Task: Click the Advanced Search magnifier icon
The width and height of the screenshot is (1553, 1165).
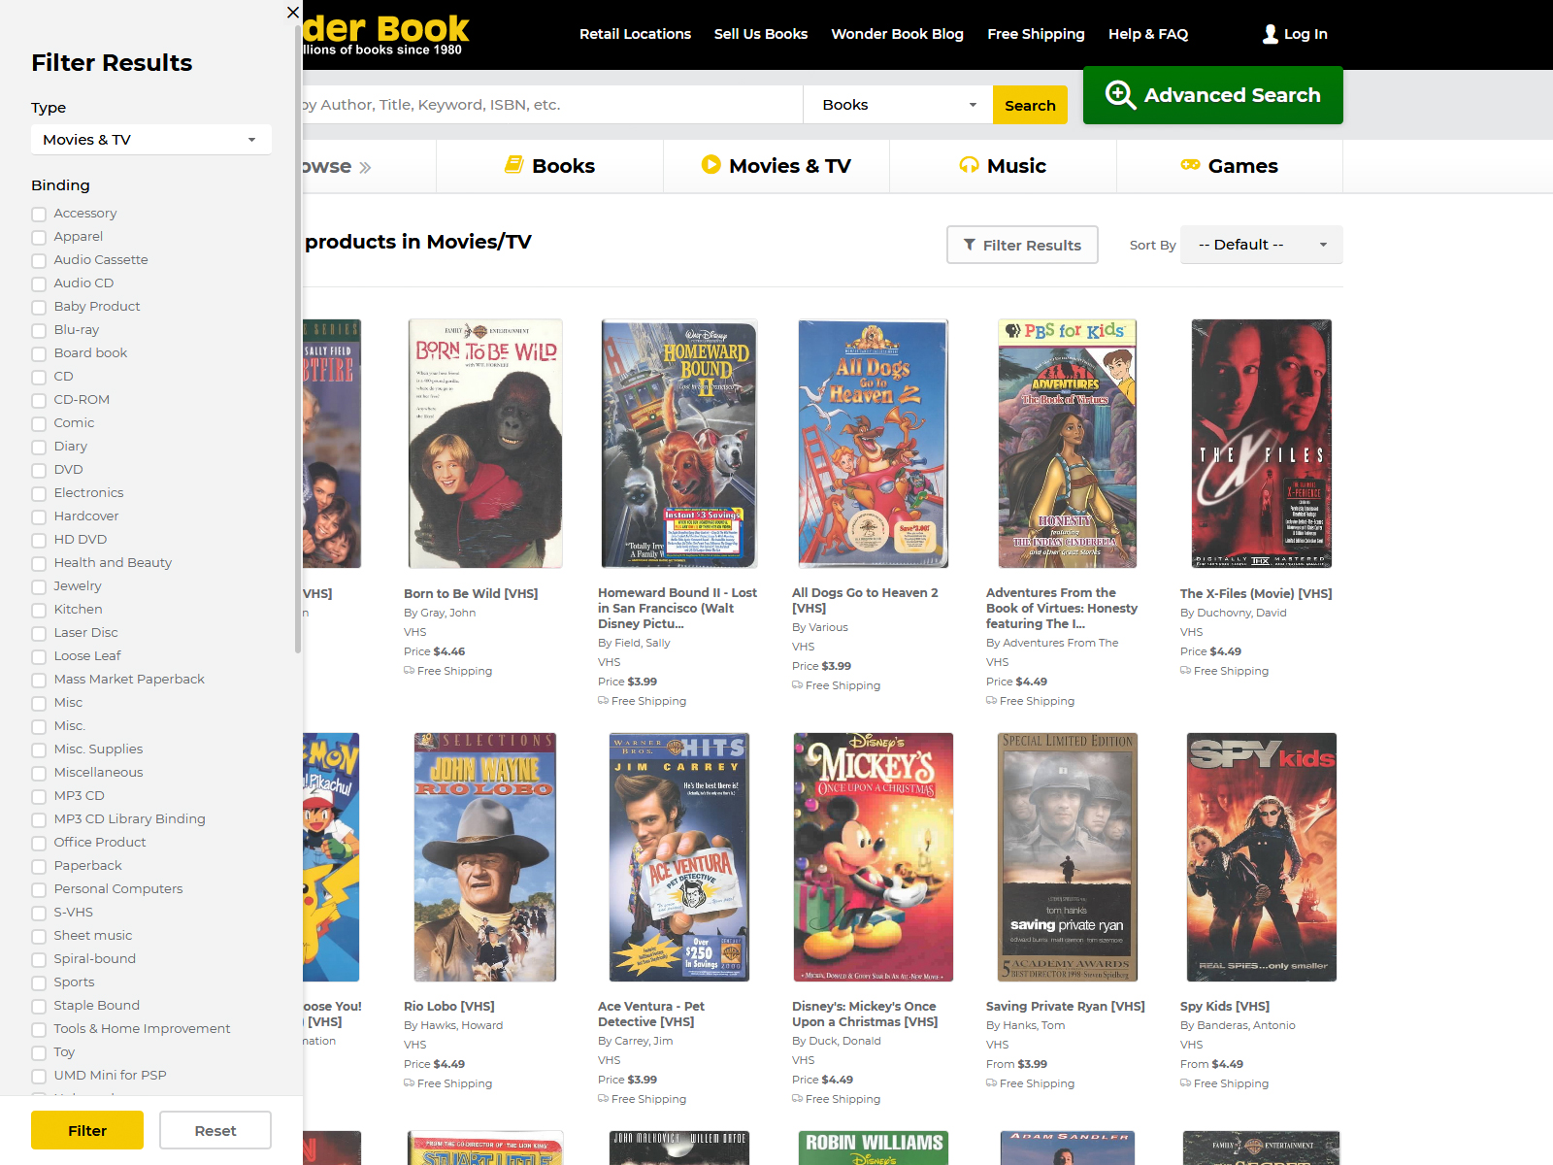Action: [1120, 94]
